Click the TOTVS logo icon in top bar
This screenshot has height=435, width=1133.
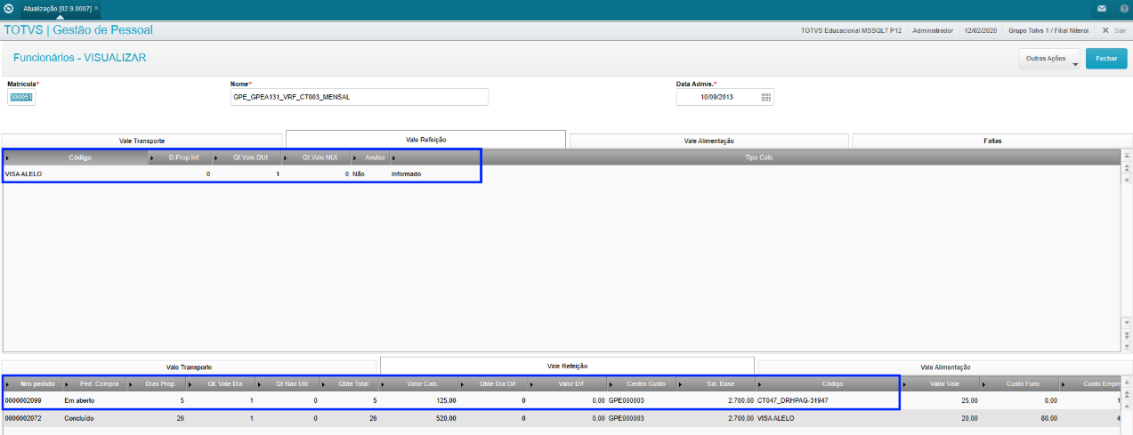coord(8,8)
